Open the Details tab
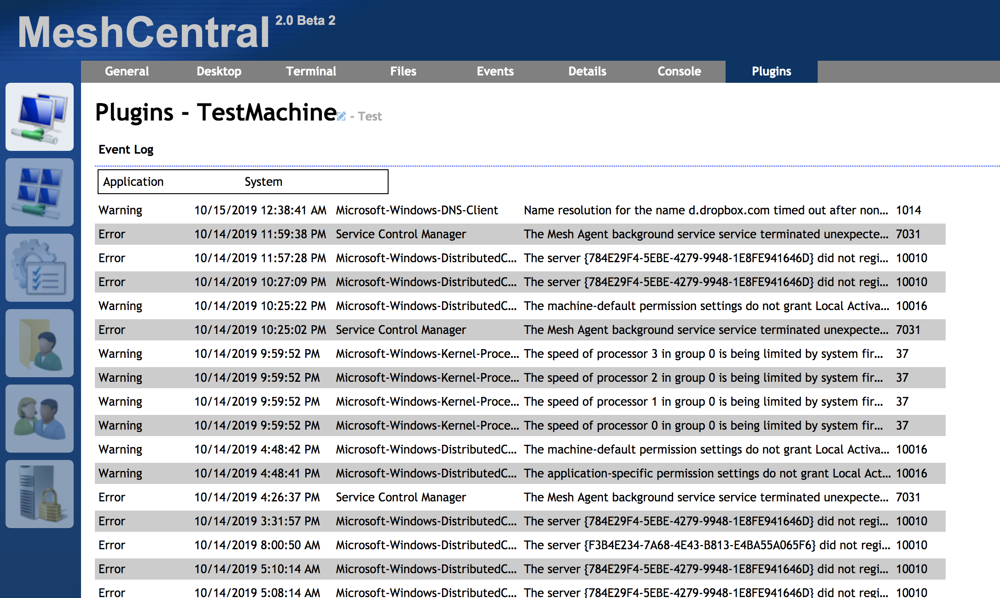This screenshot has height=598, width=1000. click(587, 72)
